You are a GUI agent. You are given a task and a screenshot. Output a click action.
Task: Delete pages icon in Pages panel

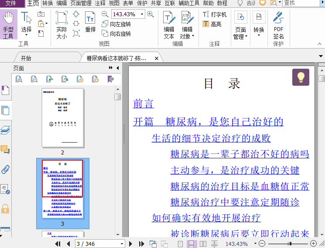click(x=95, y=79)
